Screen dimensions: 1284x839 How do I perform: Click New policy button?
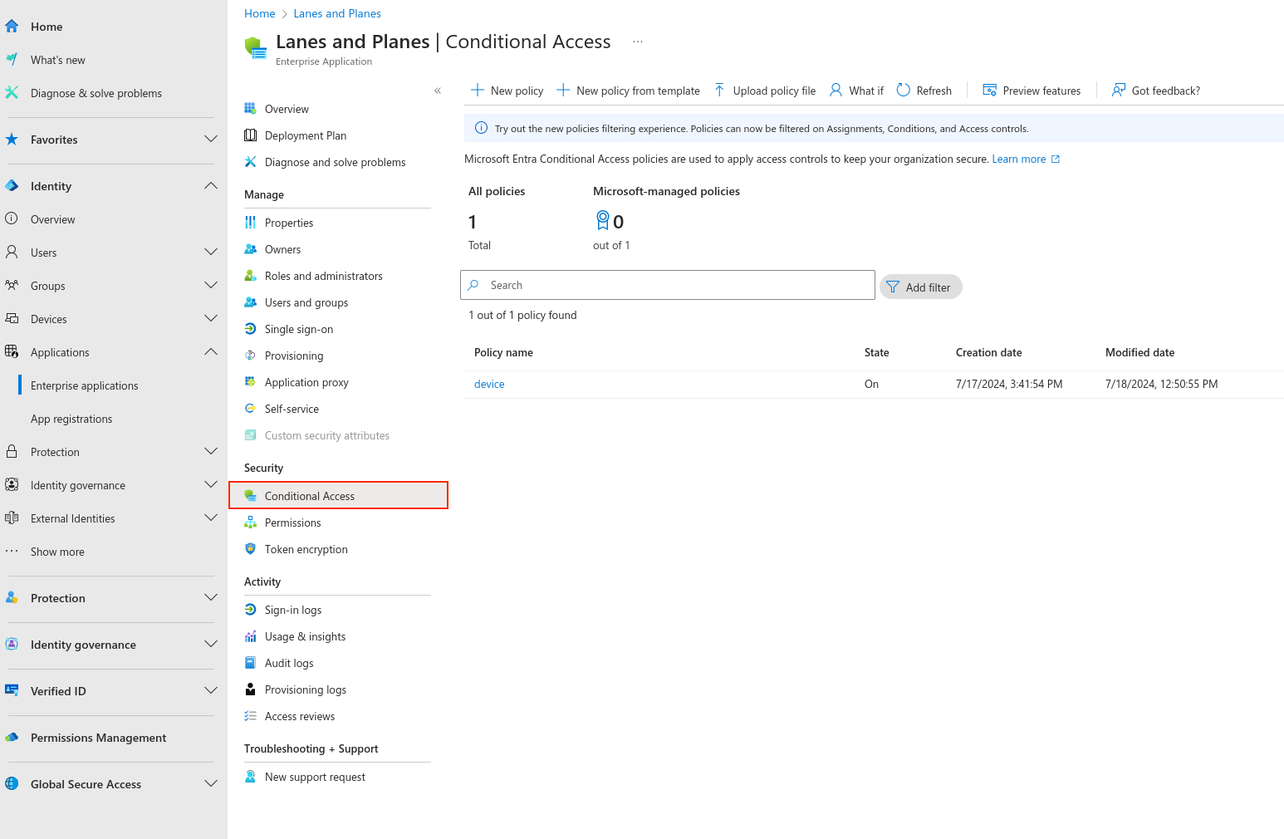507,91
